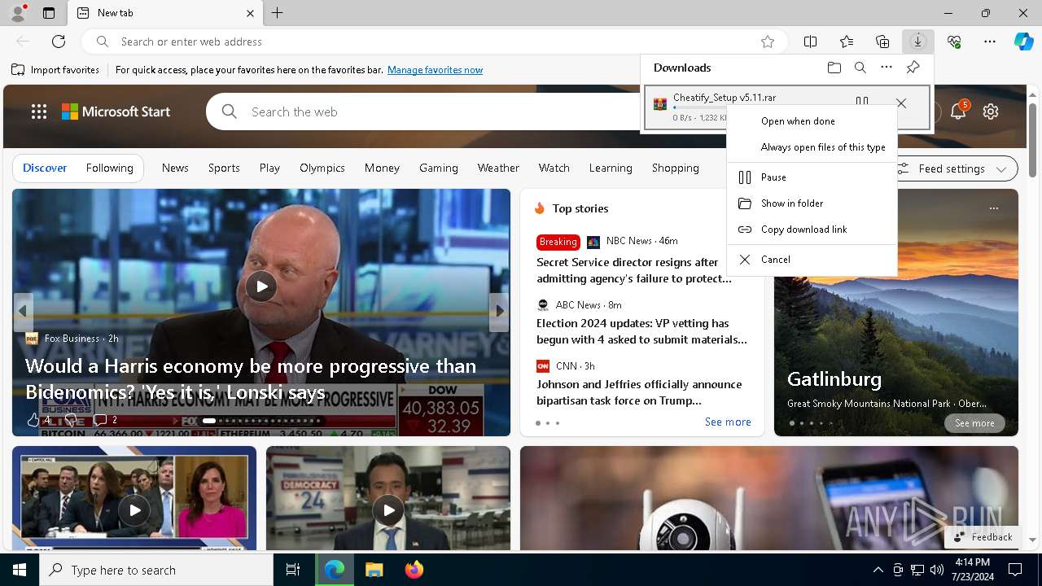Viewport: 1042px width, 586px height.
Task: Pin the Downloads panel
Action: coord(913,68)
